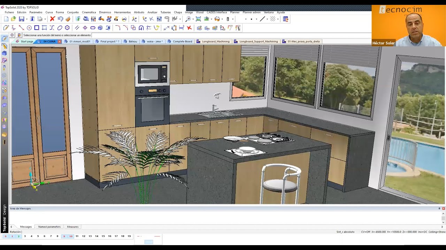Click the pencil icon in the left sidebar
446x250 pixels.
point(4,38)
